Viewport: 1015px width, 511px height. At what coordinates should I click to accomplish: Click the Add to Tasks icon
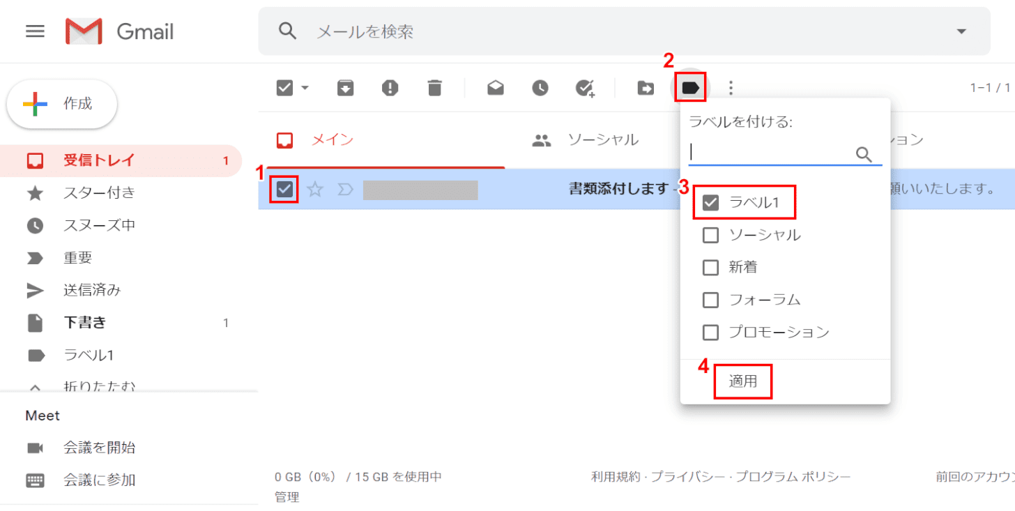tap(585, 88)
